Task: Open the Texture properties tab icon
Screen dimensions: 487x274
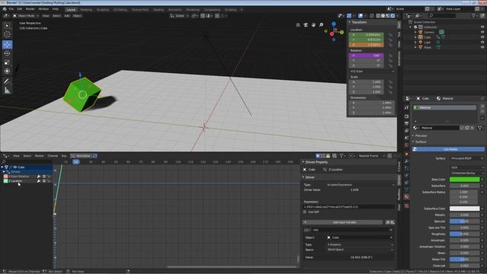Action: [x=406, y=205]
